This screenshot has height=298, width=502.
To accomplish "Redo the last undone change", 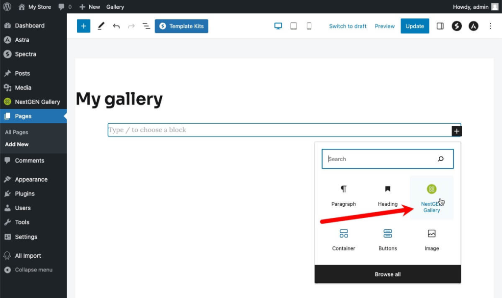I will (131, 26).
